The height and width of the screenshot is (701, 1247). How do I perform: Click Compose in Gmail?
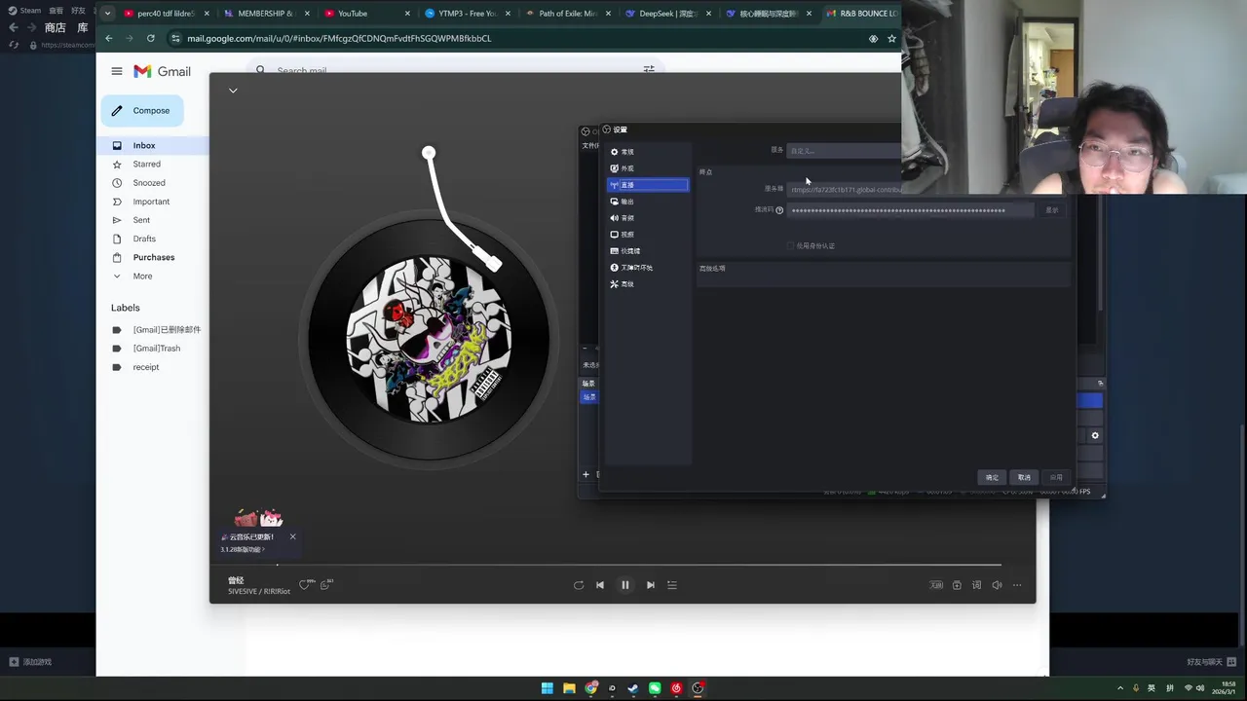pyautogui.click(x=142, y=111)
